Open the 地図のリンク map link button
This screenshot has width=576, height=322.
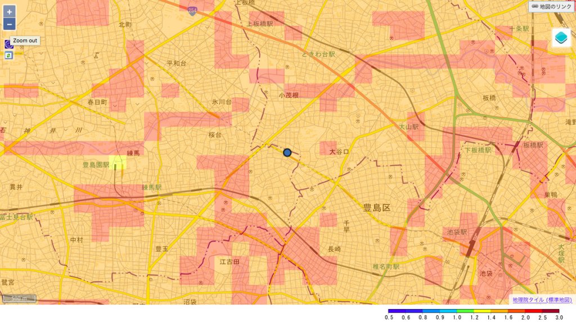point(551,7)
